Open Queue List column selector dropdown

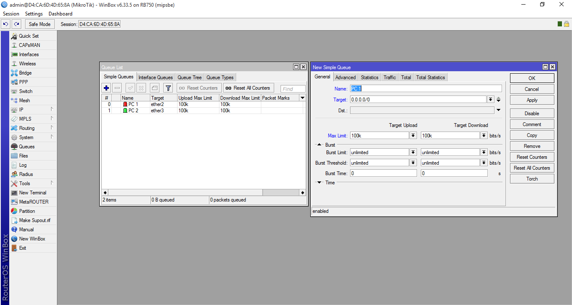point(302,98)
